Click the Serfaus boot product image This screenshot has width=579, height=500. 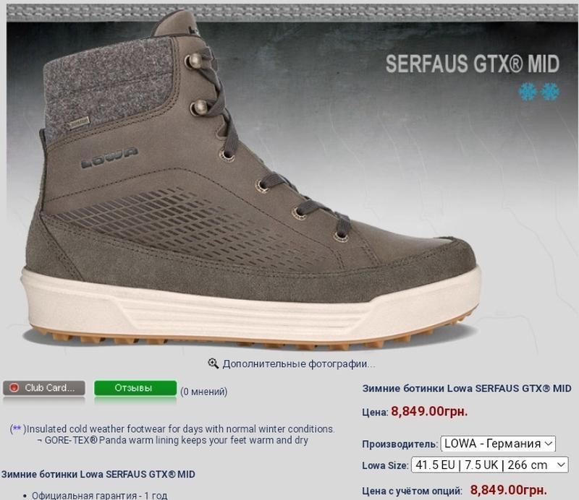tap(251, 181)
